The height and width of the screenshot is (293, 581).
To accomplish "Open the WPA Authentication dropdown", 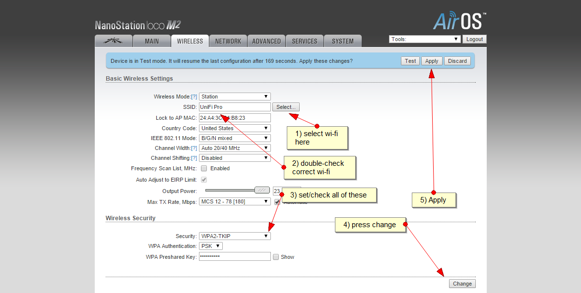I will (x=211, y=246).
